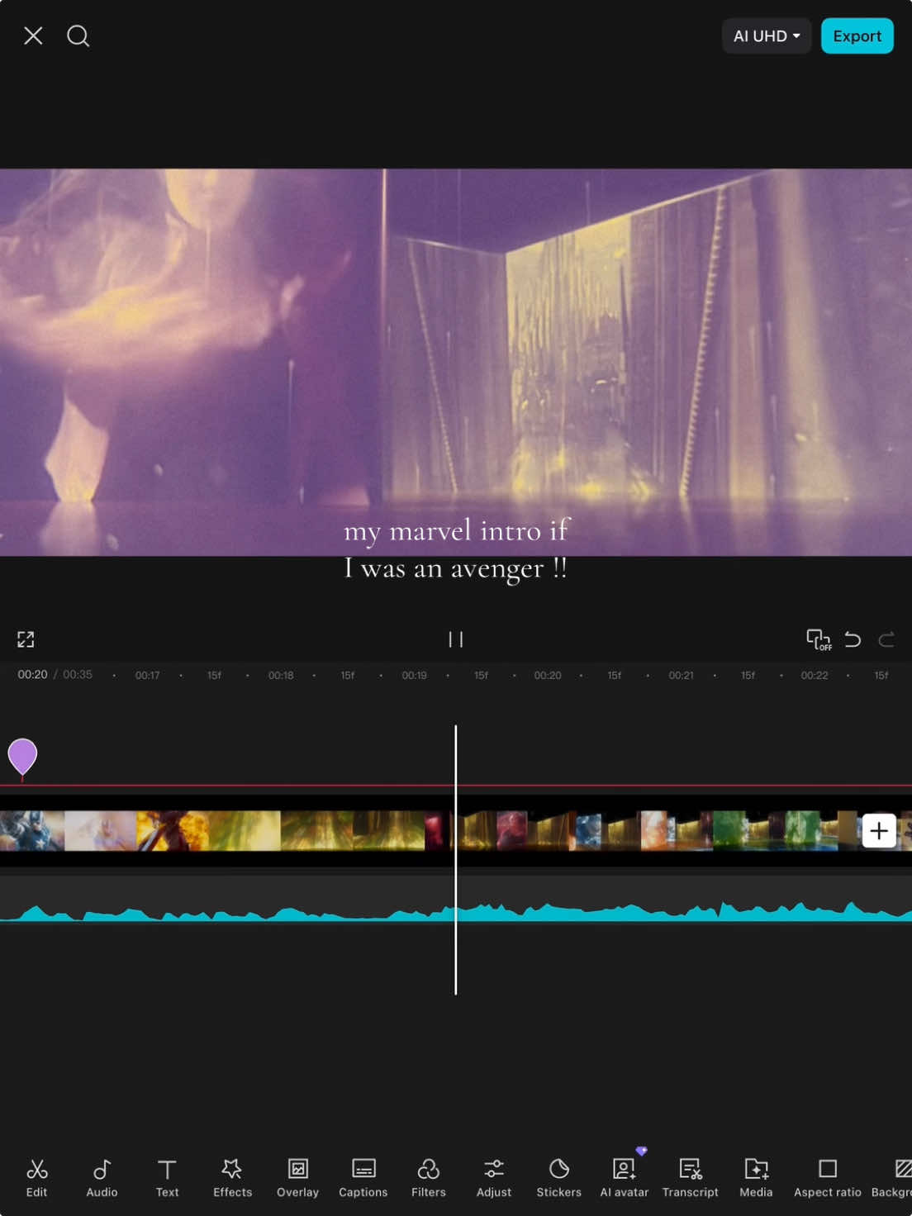This screenshot has height=1216, width=912.
Task: Enter fullscreen preview mode
Action: [26, 639]
